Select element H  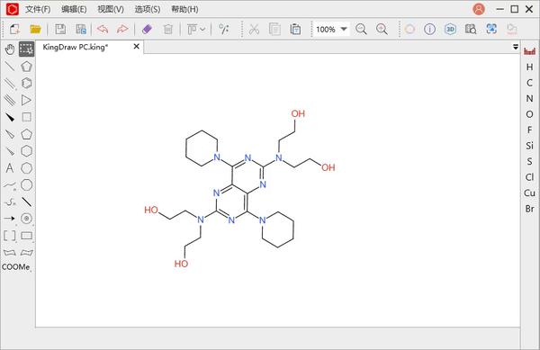pyautogui.click(x=530, y=67)
